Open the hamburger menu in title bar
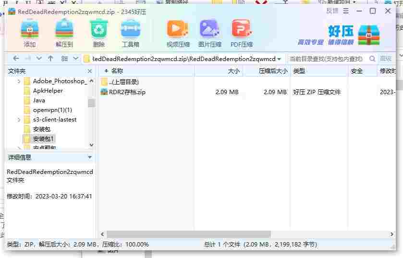The image size is (403, 258). pyautogui.click(x=346, y=11)
